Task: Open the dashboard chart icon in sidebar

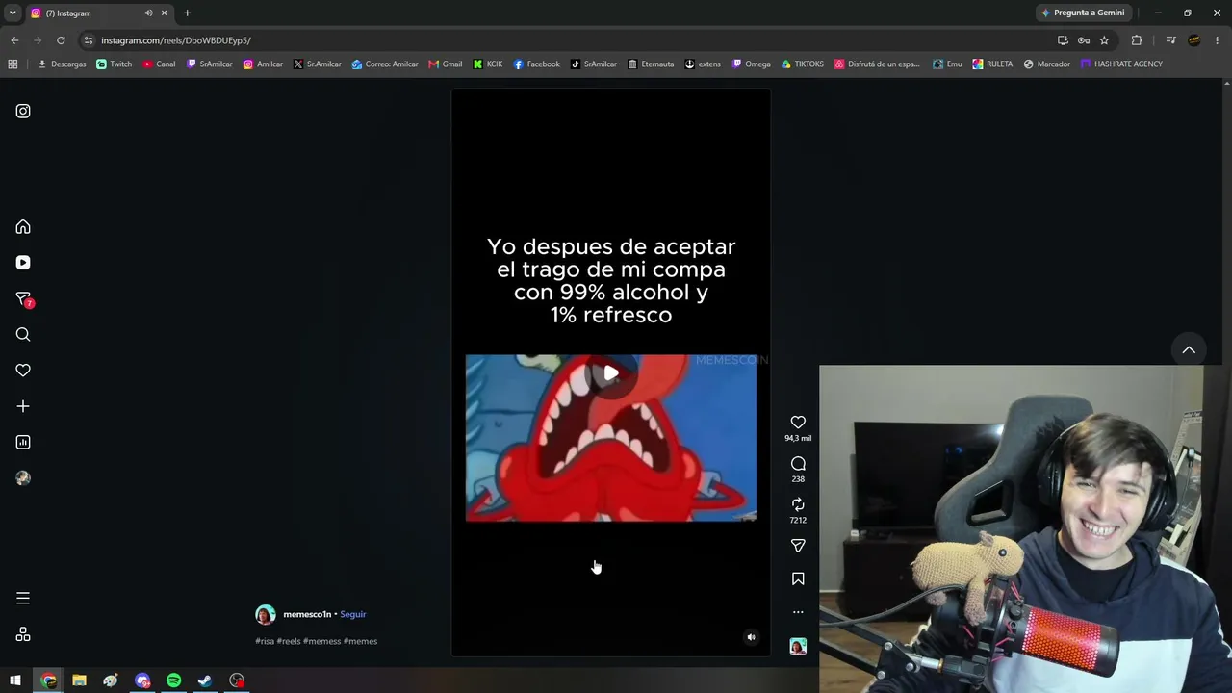Action: pos(23,443)
